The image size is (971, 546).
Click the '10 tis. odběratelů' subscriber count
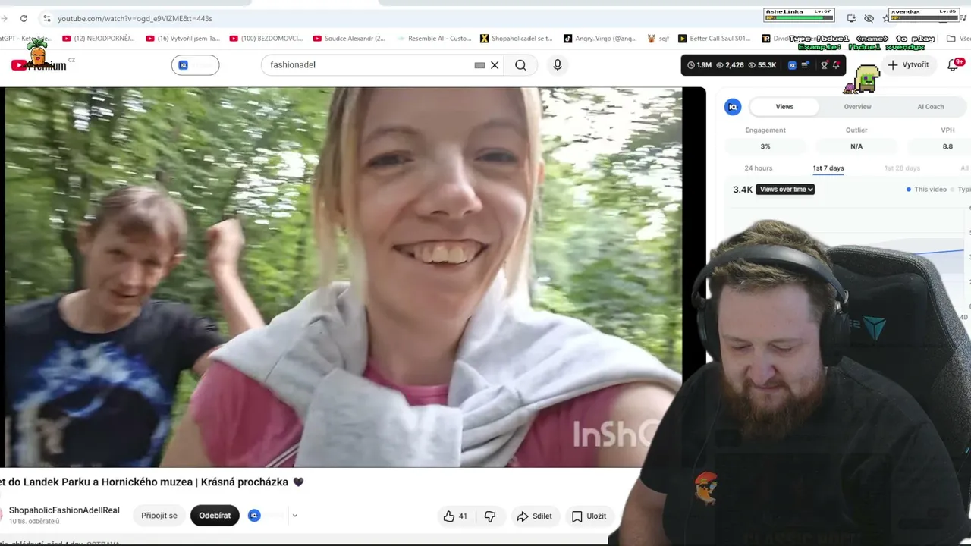[x=34, y=522]
